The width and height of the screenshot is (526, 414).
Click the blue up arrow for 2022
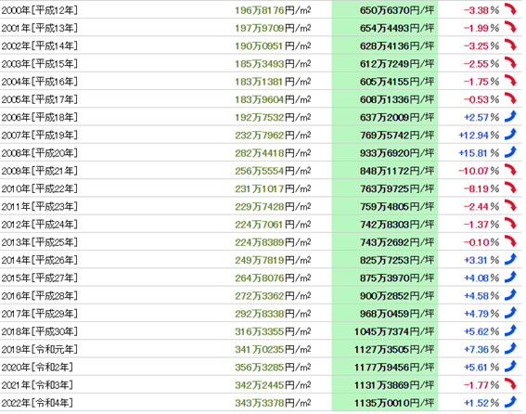click(510, 402)
